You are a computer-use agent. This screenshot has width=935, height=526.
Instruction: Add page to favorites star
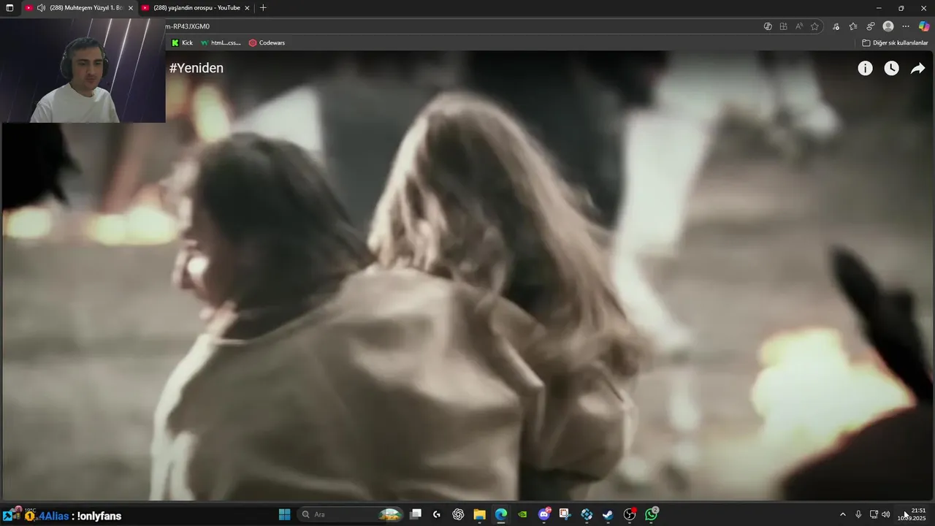coord(814,26)
